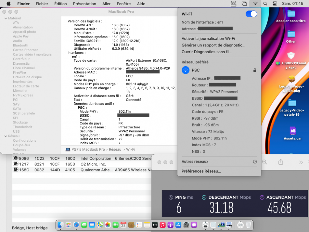Click the screen mirroring menu bar icon
309x232 pixels.
(244, 3)
